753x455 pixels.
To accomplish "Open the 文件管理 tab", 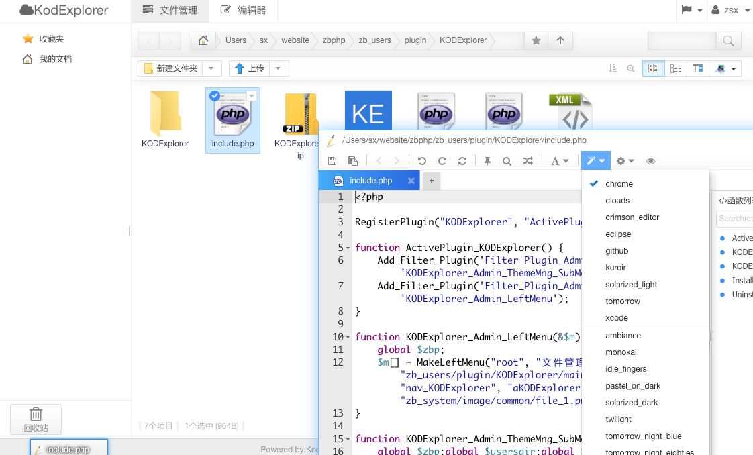I will (x=170, y=10).
